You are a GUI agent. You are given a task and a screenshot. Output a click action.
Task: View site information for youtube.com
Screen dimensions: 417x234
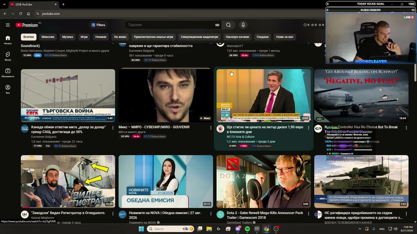click(38, 14)
